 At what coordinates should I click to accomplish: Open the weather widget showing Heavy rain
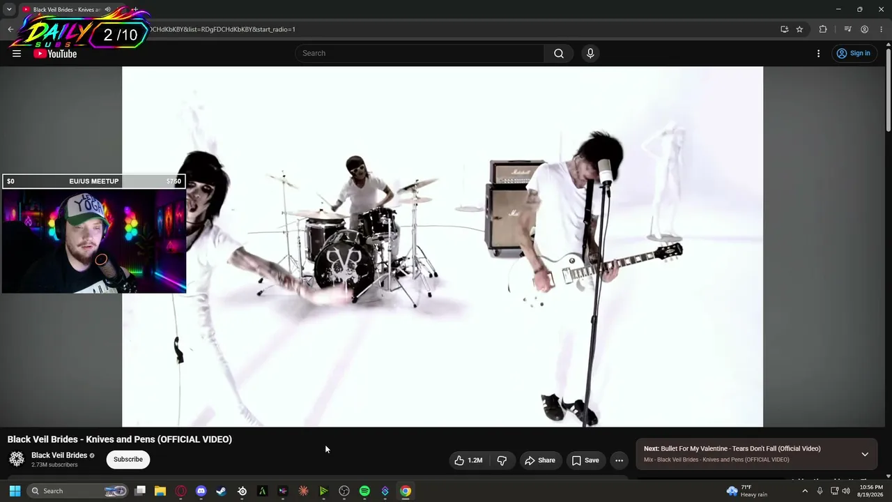[747, 491]
